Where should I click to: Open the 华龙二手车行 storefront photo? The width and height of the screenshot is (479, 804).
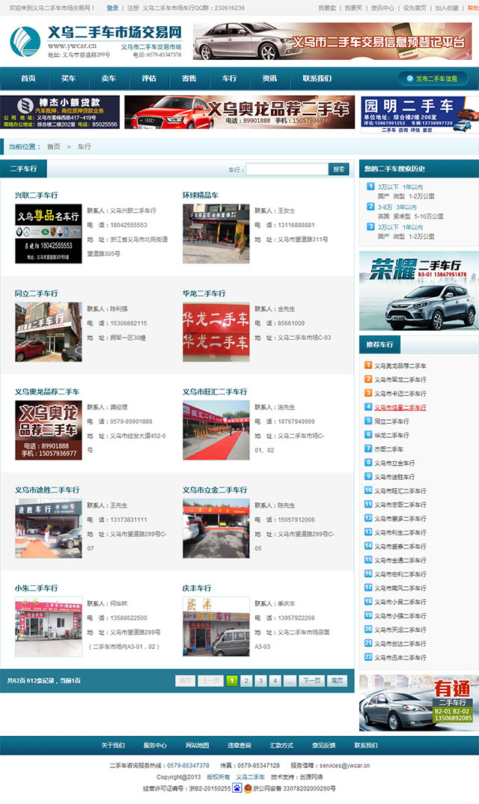216,332
